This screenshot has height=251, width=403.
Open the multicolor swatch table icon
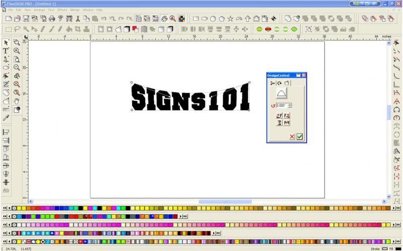pos(182,19)
